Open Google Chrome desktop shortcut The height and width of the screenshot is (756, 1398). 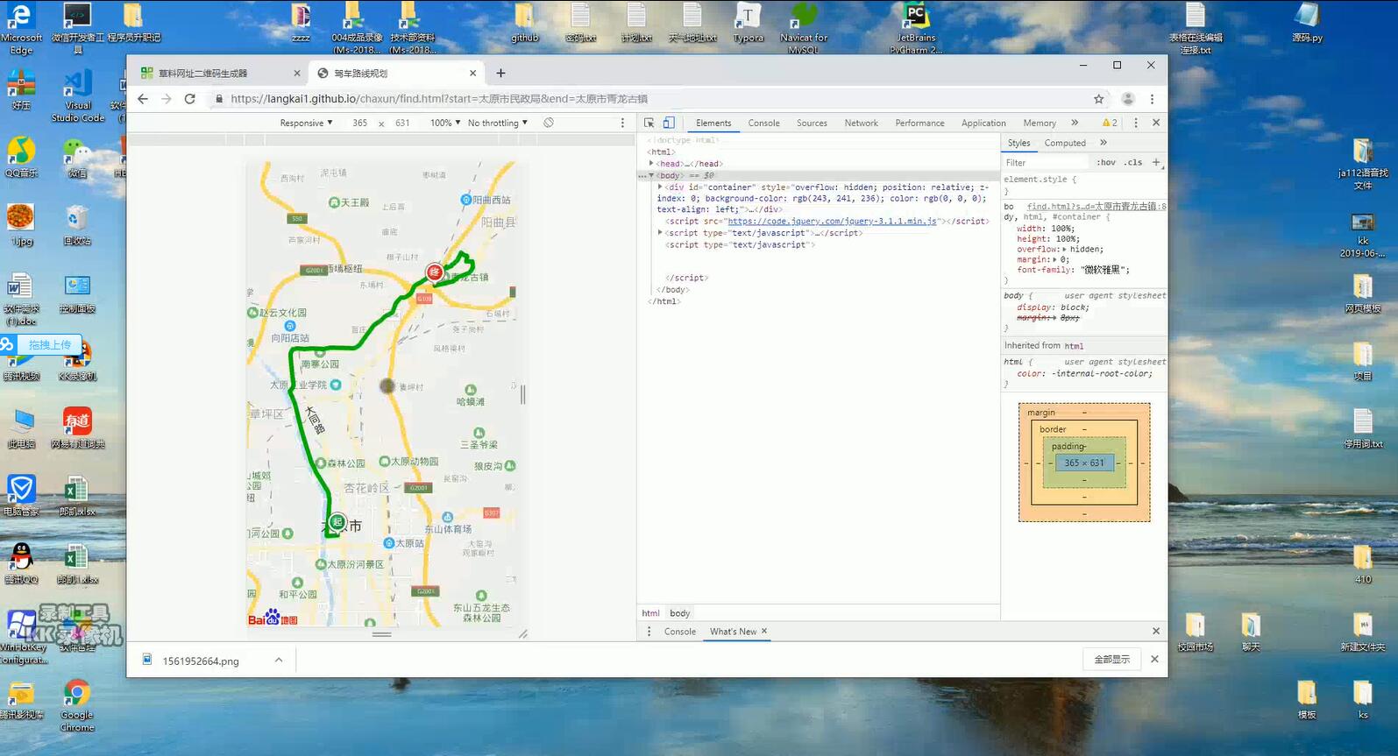[x=77, y=705]
